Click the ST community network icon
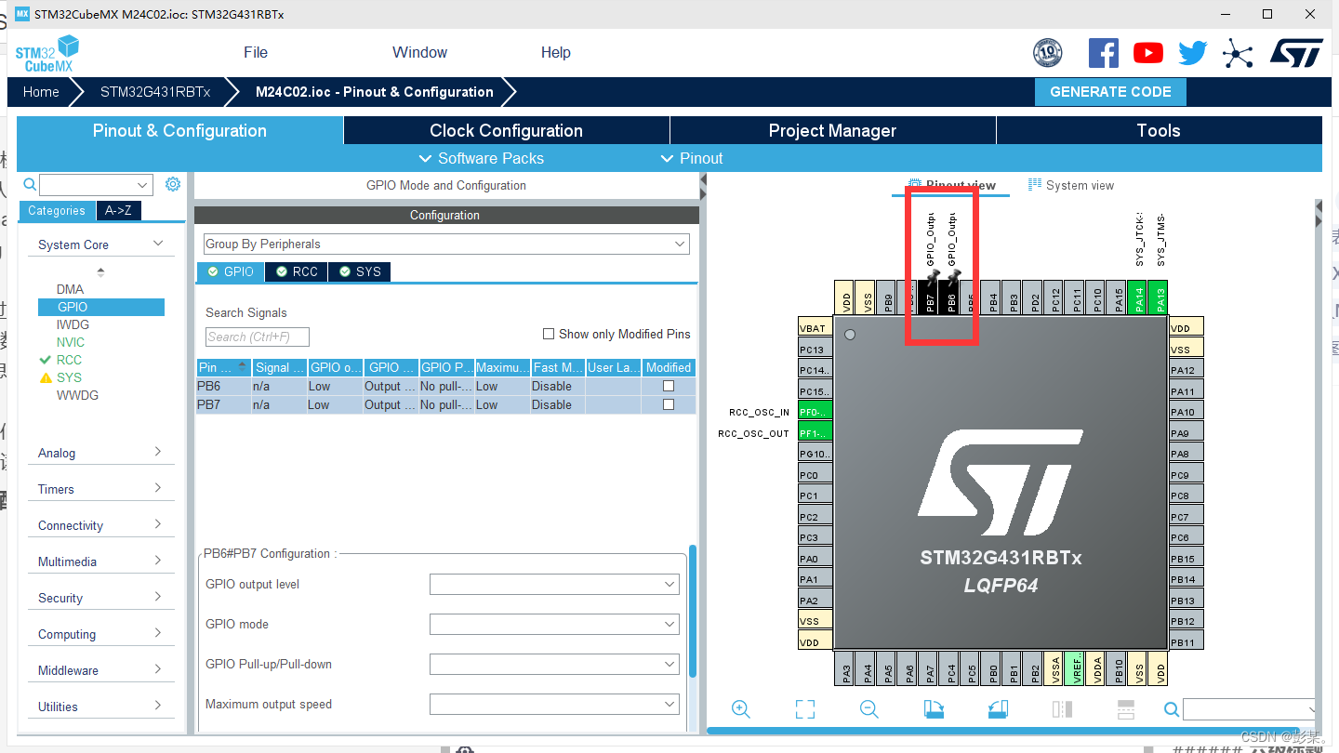Viewport: 1339px width, 753px height. 1238,53
